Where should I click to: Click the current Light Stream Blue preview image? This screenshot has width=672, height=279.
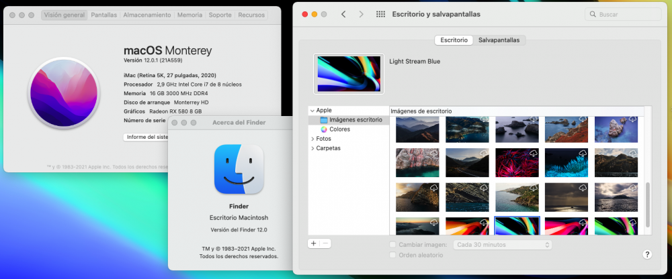(349, 74)
